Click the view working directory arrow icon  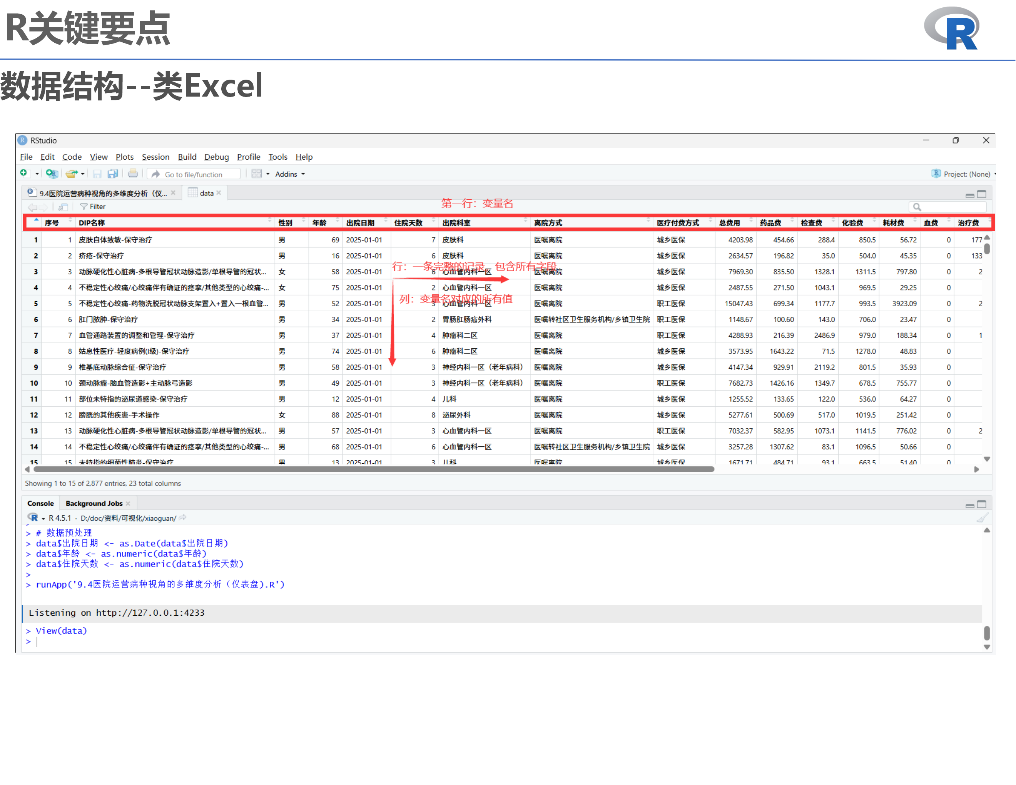coord(183,517)
